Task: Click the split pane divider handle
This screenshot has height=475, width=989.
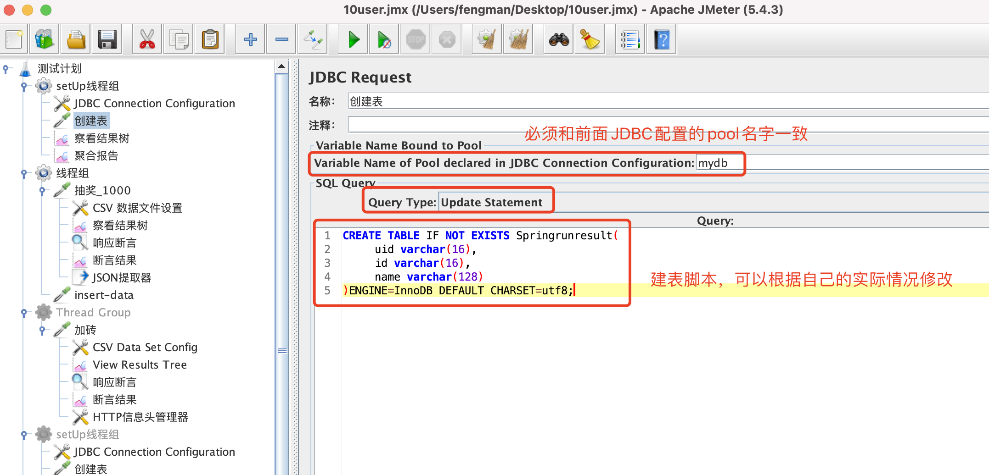Action: click(296, 267)
